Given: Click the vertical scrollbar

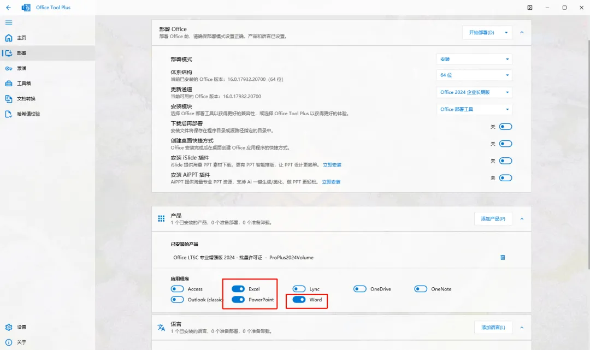Looking at the screenshot, I should (588, 154).
